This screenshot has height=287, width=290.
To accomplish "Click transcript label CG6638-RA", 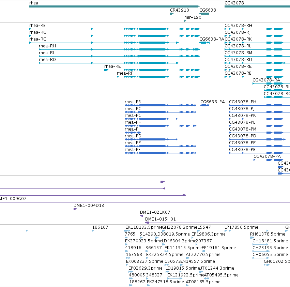I will [x=212, y=39].
